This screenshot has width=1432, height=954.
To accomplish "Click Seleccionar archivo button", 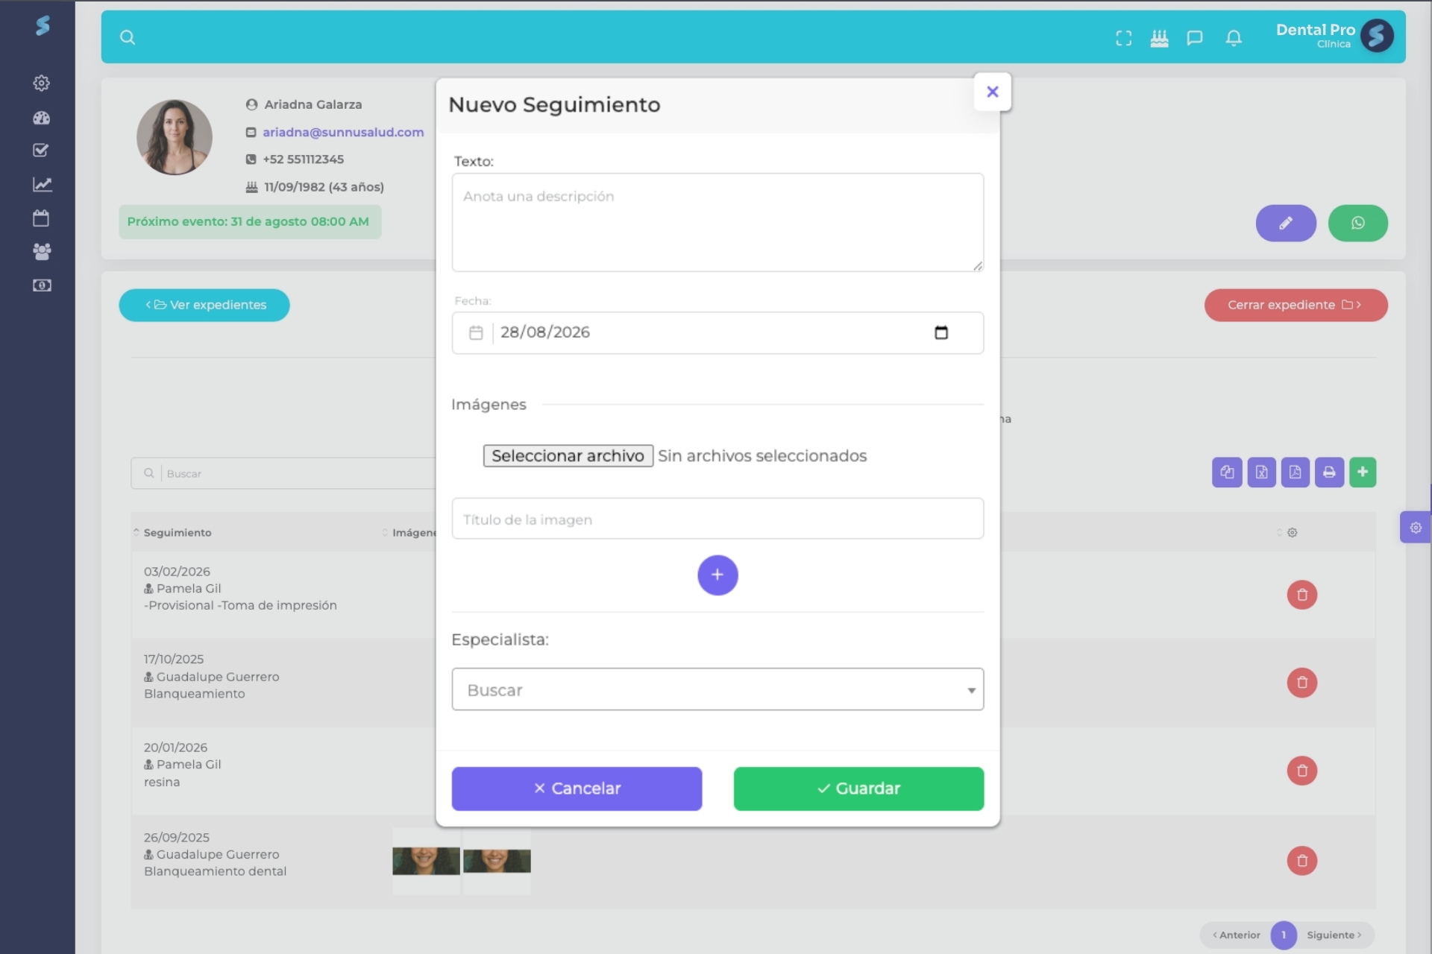I will (568, 455).
